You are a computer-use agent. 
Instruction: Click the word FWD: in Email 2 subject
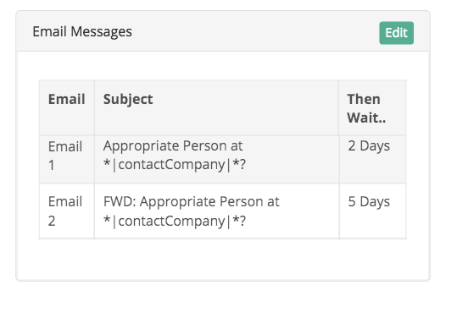point(120,201)
